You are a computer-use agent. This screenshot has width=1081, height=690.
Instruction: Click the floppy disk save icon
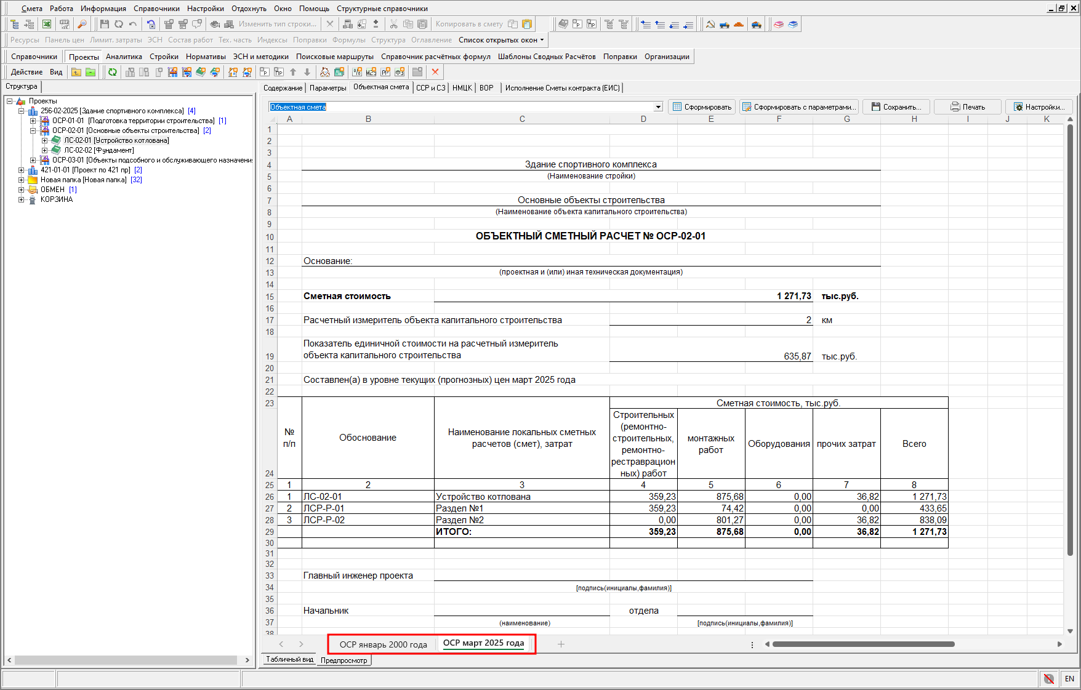(x=104, y=24)
